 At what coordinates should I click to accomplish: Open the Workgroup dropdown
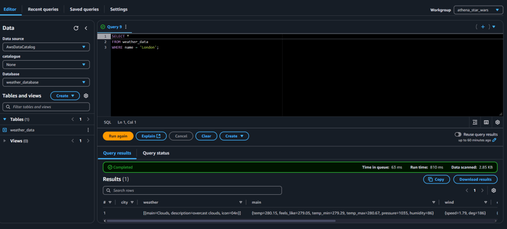pyautogui.click(x=478, y=10)
